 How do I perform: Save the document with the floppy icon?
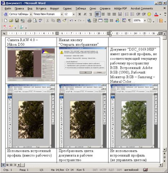(x=17, y=21)
